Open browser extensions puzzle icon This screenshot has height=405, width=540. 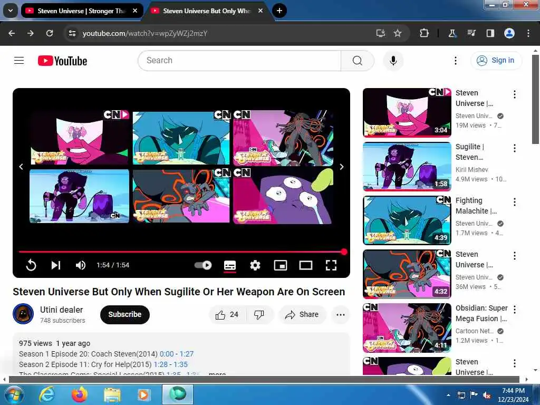(x=425, y=33)
